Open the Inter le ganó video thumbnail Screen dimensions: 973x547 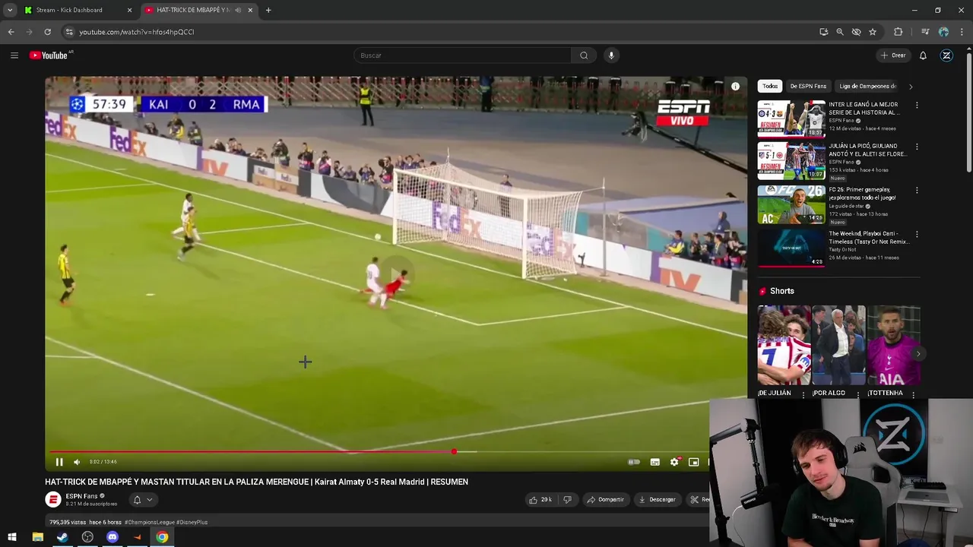pyautogui.click(x=791, y=119)
